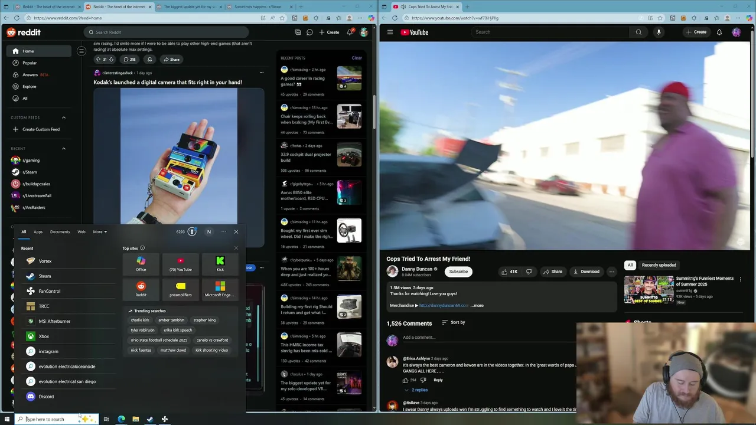Select the All tab in Windows search
Image resolution: width=756 pixels, height=425 pixels.
[x=24, y=232]
